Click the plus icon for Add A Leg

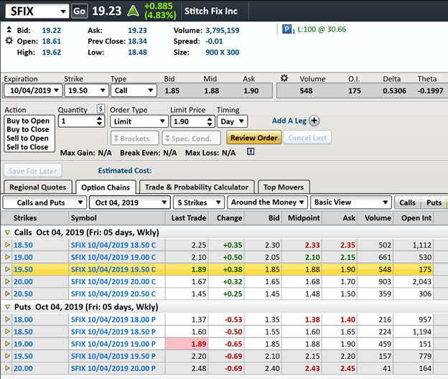tap(314, 121)
